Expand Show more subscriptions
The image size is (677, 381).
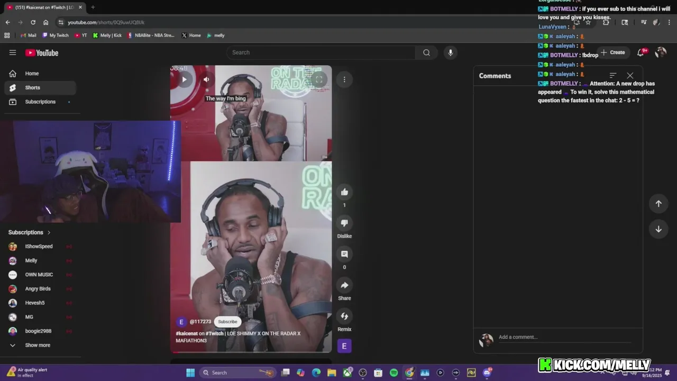[x=40, y=345]
